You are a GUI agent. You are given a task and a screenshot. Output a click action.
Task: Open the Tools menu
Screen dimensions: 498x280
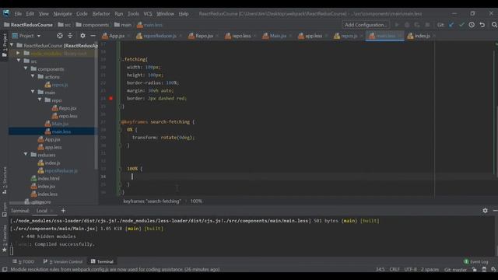click(x=133, y=14)
